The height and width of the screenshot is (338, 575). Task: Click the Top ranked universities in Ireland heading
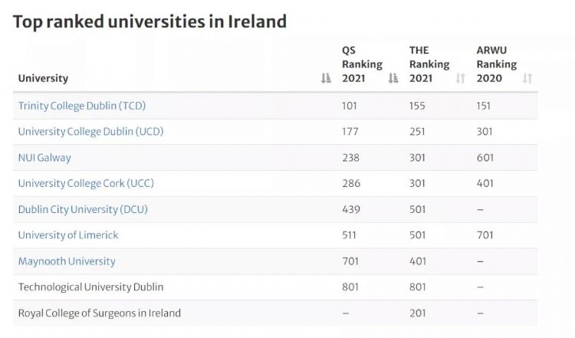(149, 21)
